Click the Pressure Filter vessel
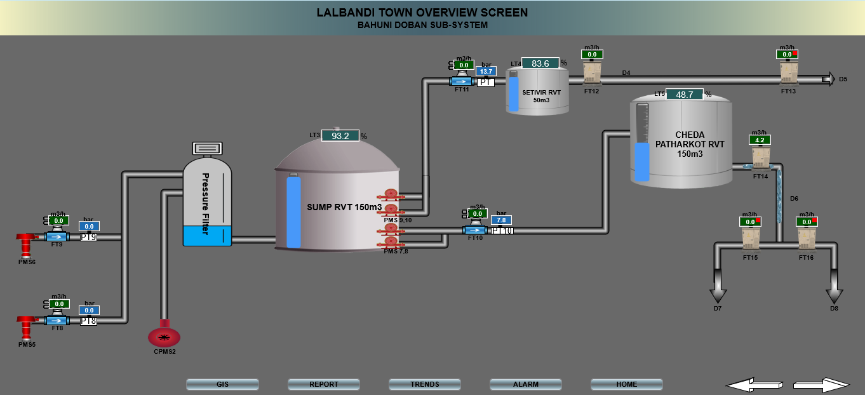This screenshot has height=395, width=865. coord(207,203)
